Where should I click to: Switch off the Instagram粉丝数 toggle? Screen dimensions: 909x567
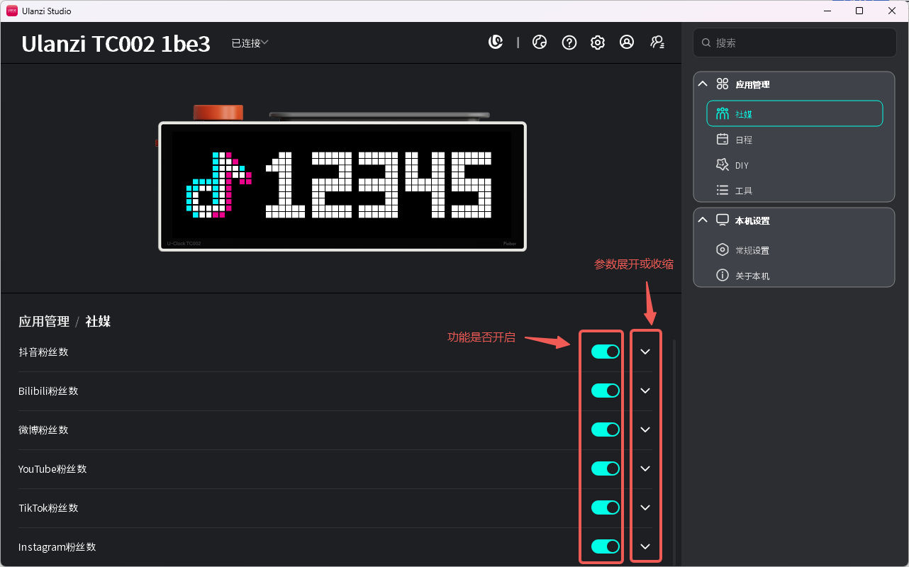[606, 546]
